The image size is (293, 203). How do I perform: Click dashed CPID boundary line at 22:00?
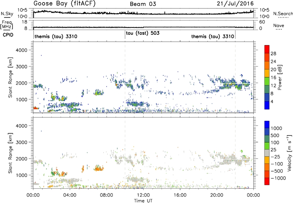[235, 77]
